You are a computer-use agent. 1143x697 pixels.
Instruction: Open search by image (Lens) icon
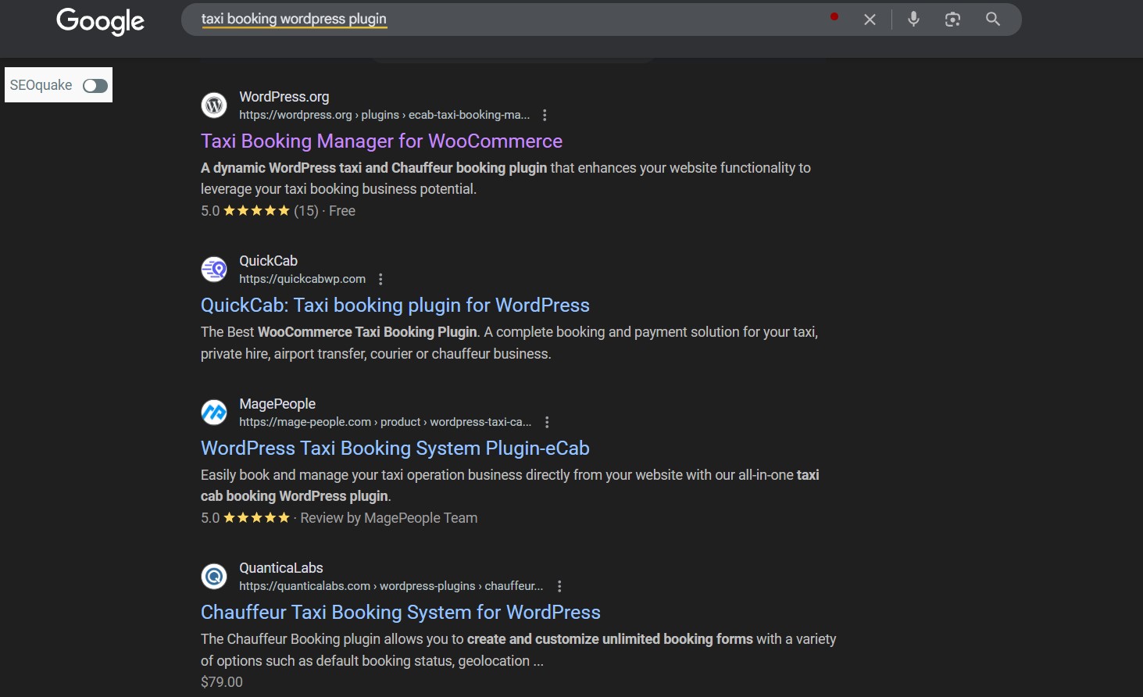(952, 20)
